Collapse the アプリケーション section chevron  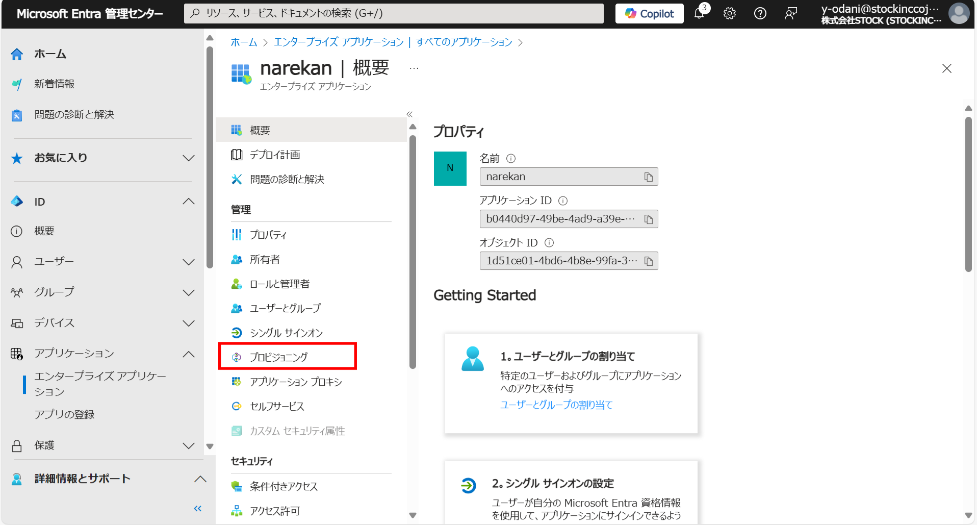coord(189,354)
